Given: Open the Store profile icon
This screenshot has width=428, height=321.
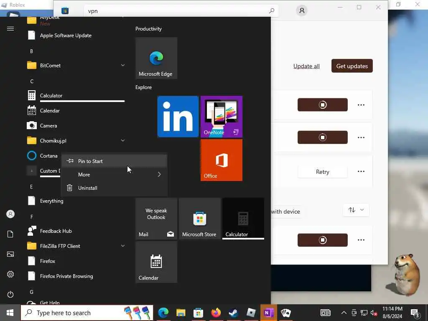Looking at the screenshot, I should pos(302,10).
